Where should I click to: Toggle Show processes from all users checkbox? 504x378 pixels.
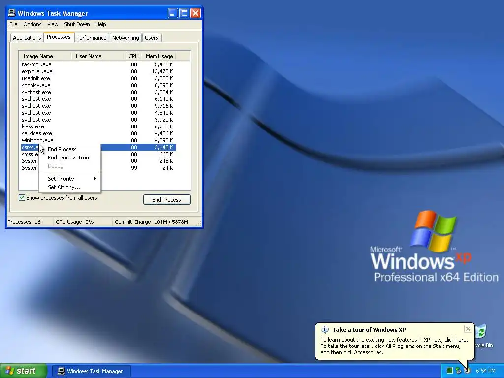pyautogui.click(x=22, y=198)
